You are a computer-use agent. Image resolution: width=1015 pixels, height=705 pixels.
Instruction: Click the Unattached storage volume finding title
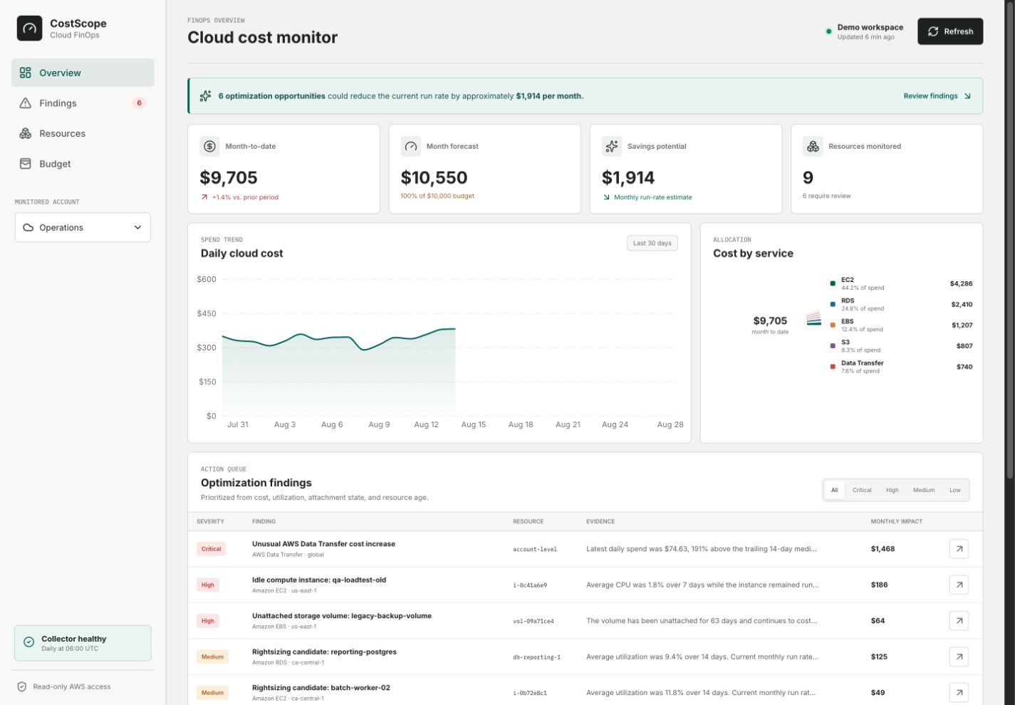(342, 616)
